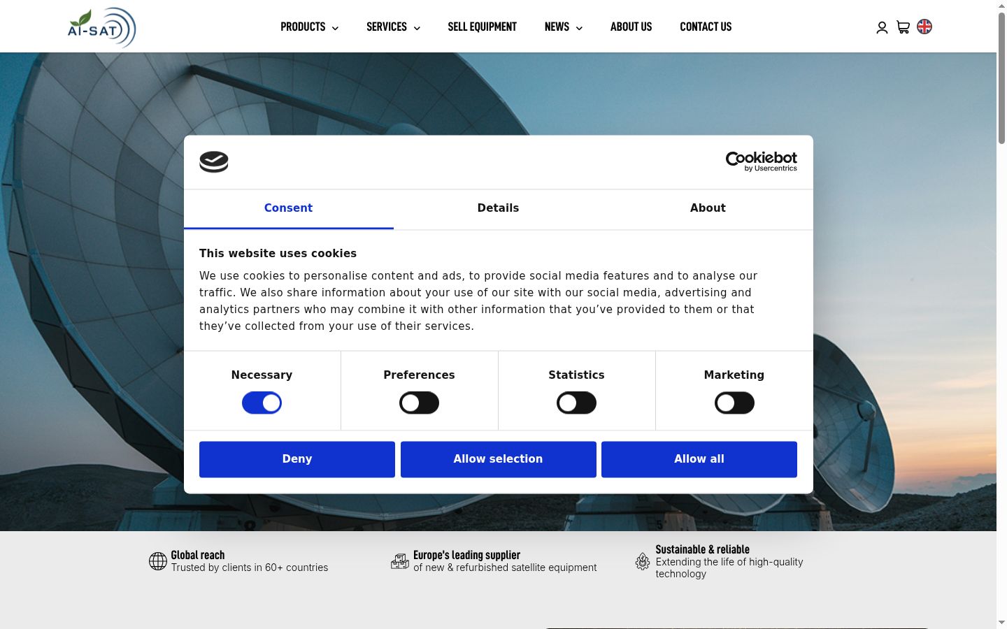This screenshot has width=1007, height=629.
Task: Click the cookie description paragraph text
Action: (478, 301)
